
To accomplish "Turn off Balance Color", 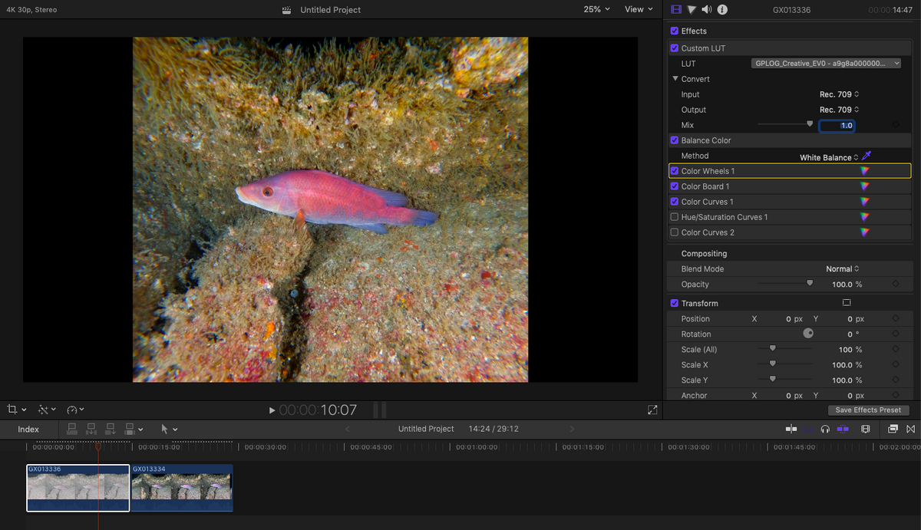I will tap(674, 140).
